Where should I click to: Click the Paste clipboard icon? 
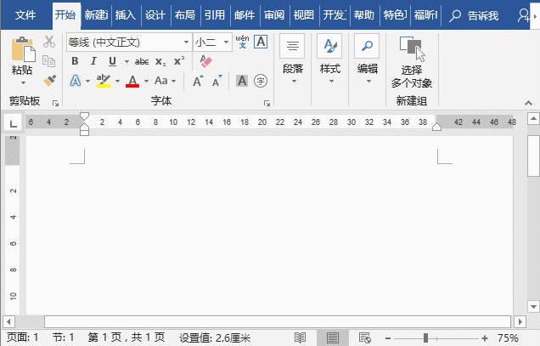(x=23, y=50)
